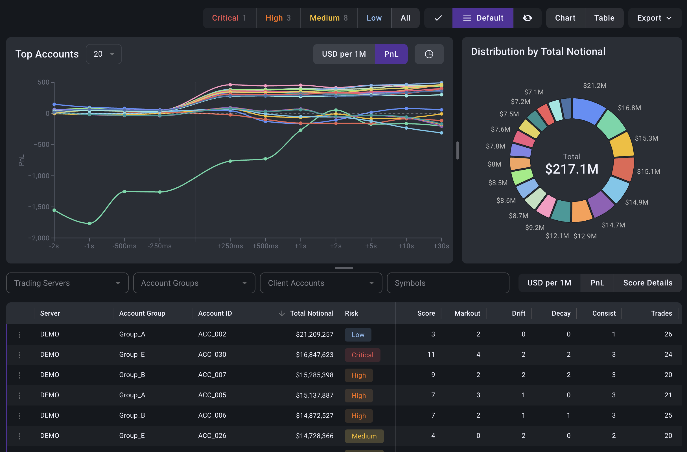
Task: Open row menu for ACC_002
Action: point(19,334)
